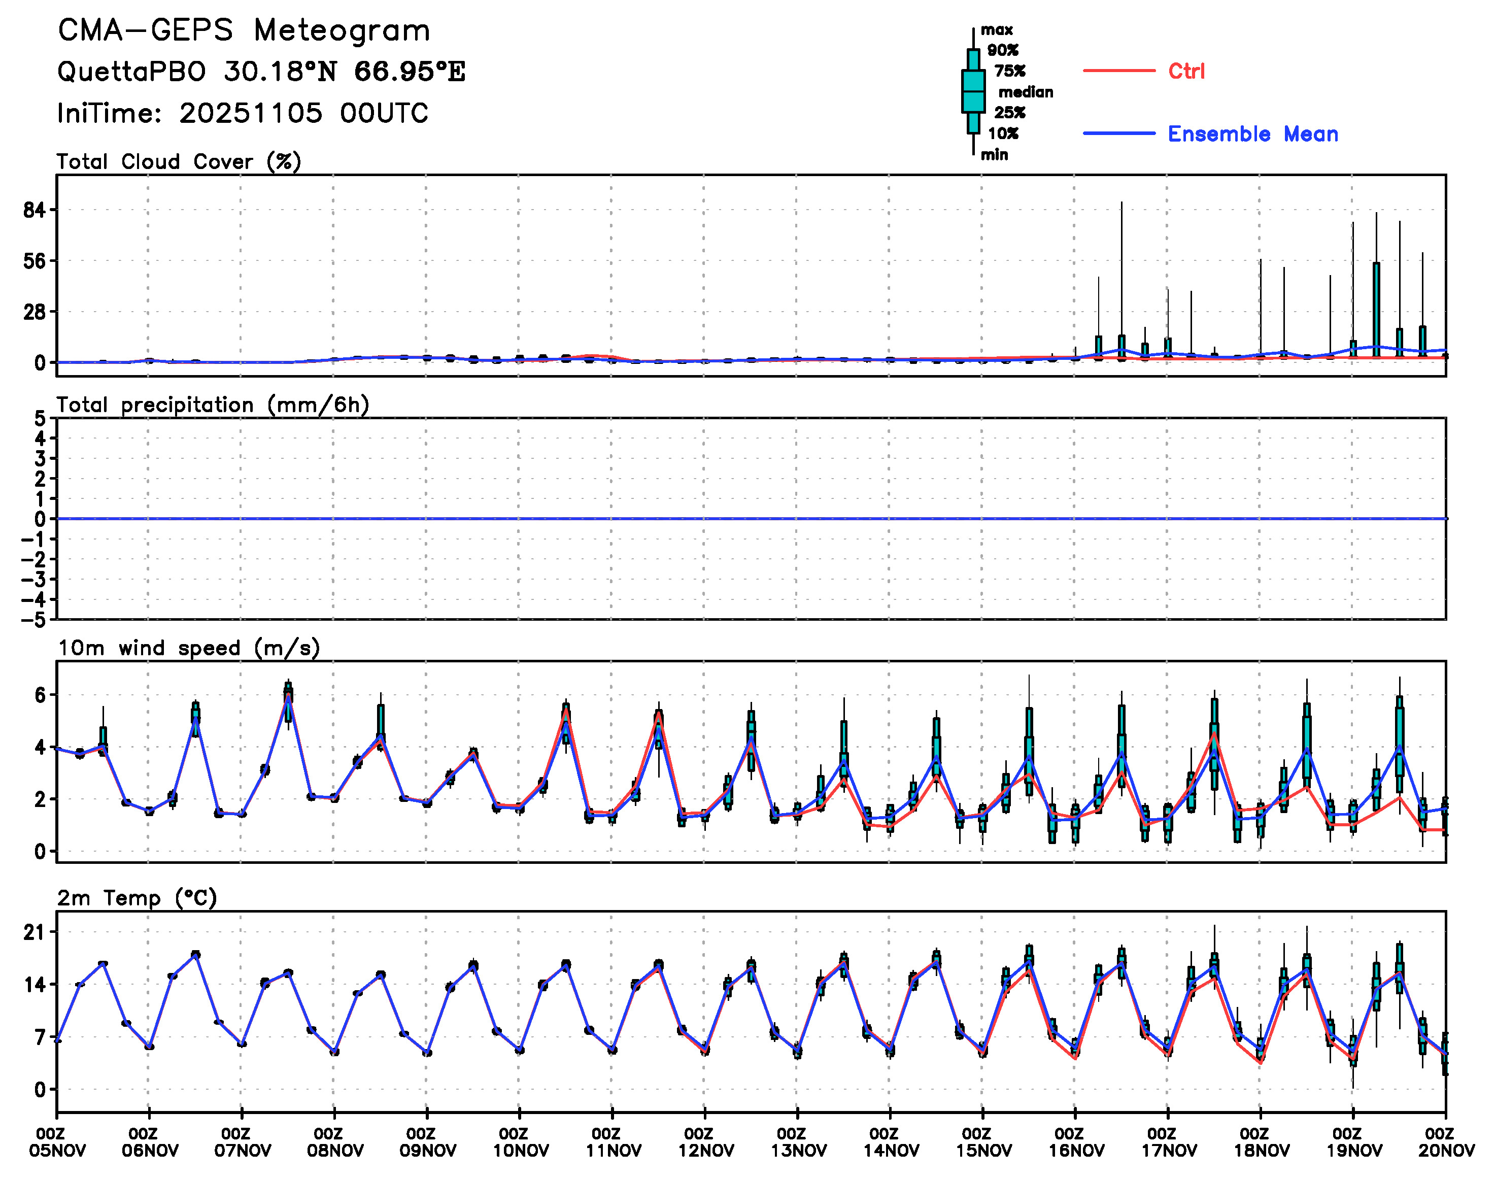Click the 00Z 10NOV time axis label
Screen dimensions: 1495x1178
[x=520, y=1141]
